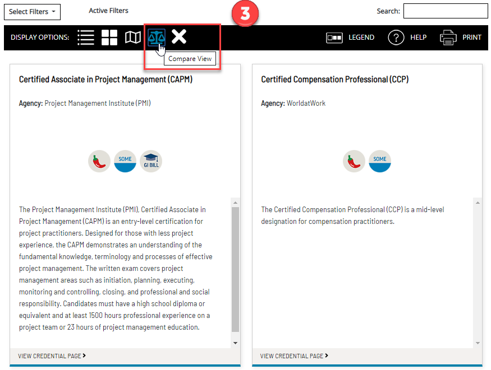Open the map view display option
Viewport: 491px width, 370px height.
coord(132,38)
